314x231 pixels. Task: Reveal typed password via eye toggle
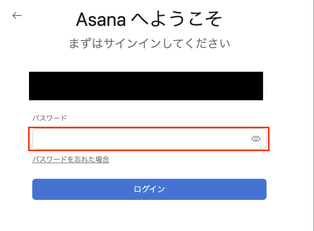(256, 139)
